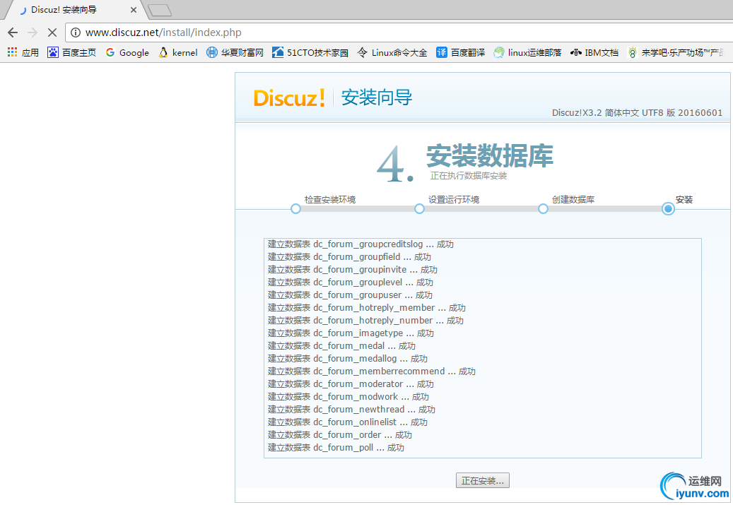
Task: Click the dc_forum_medallog log line
Action: point(347,358)
